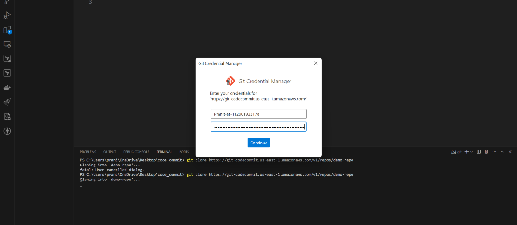This screenshot has height=225, width=517.
Task: Focus the username field Pranit-at-112901932178
Action: pos(259,114)
